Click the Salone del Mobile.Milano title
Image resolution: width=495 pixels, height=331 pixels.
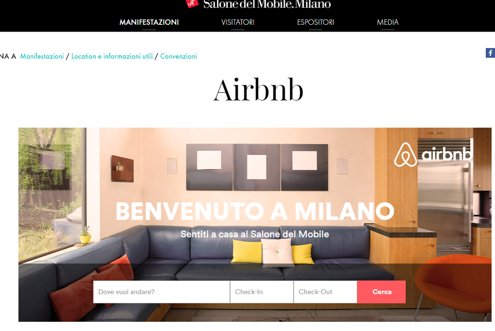pyautogui.click(x=267, y=4)
